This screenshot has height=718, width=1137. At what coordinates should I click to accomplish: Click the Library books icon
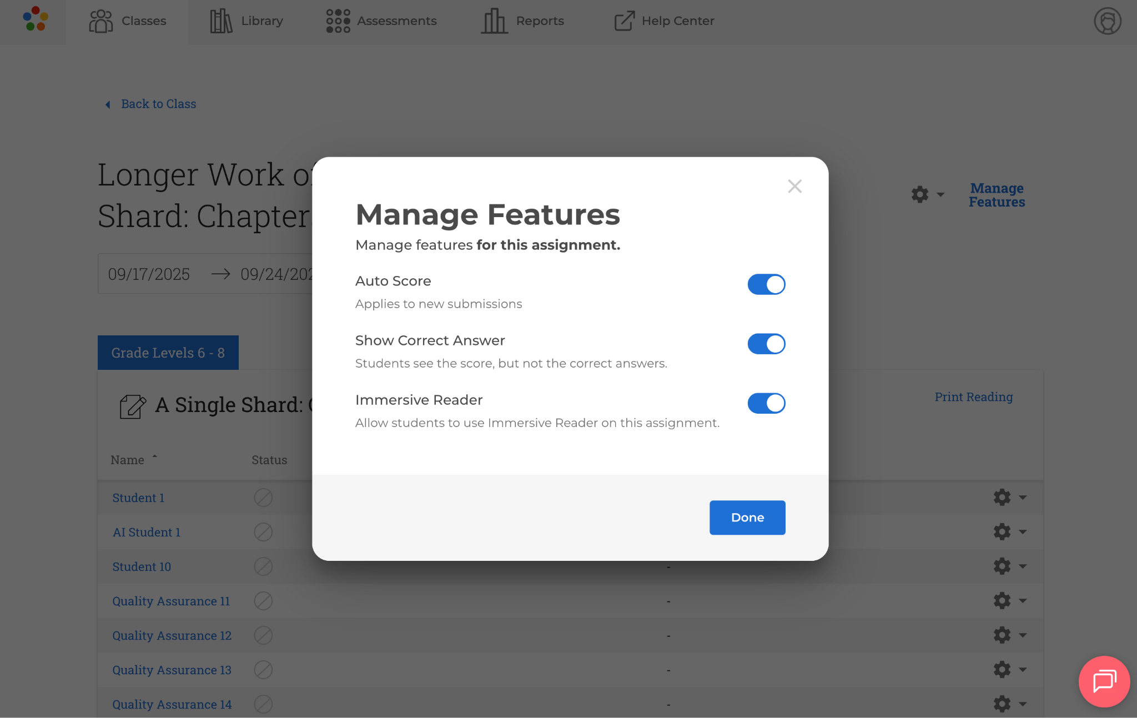[221, 21]
